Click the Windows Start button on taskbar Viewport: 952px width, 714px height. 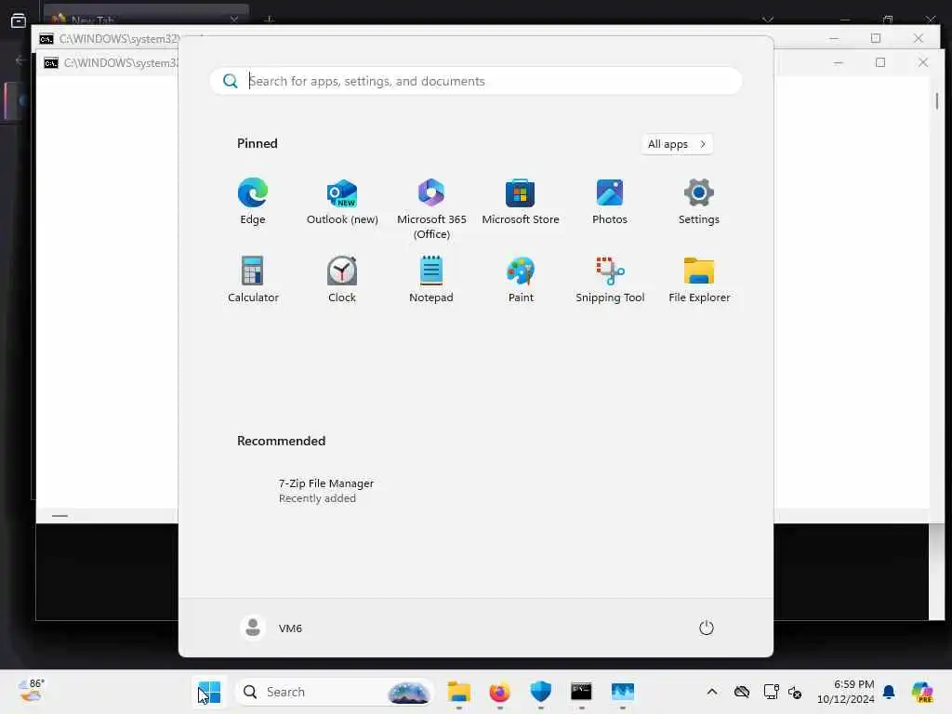click(x=209, y=692)
